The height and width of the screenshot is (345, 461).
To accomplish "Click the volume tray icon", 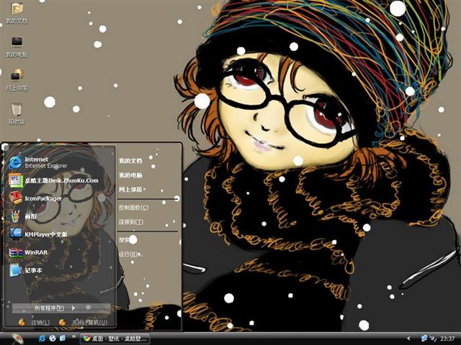I will point(433,339).
